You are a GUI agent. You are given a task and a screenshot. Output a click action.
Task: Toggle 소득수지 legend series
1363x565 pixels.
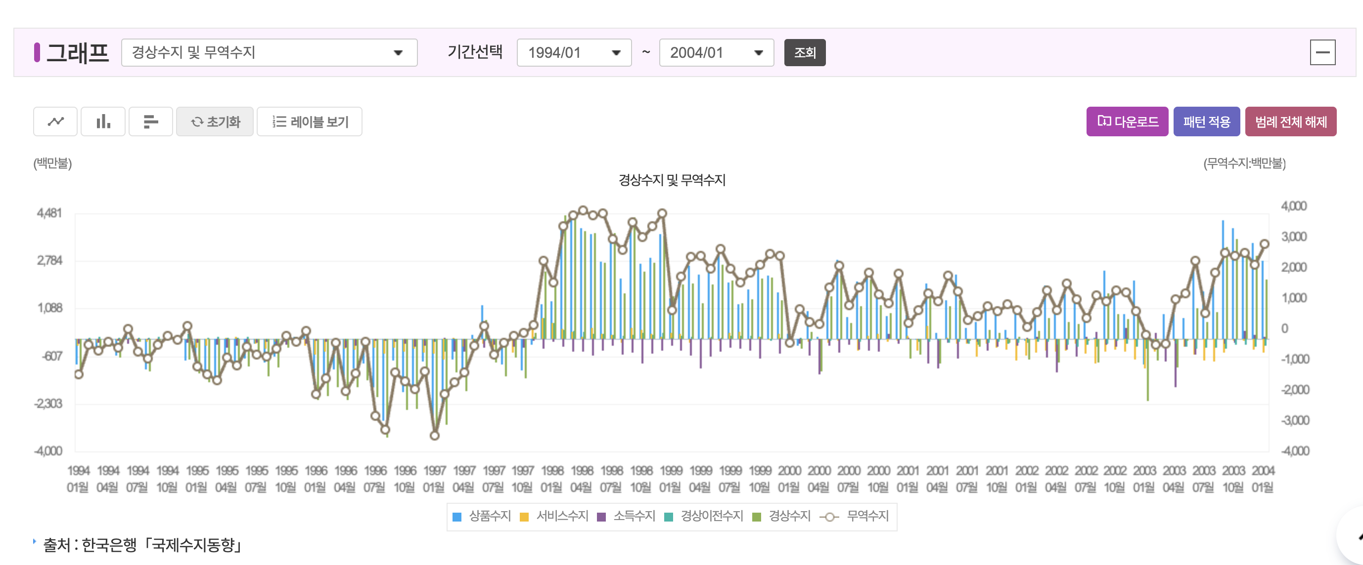(626, 517)
